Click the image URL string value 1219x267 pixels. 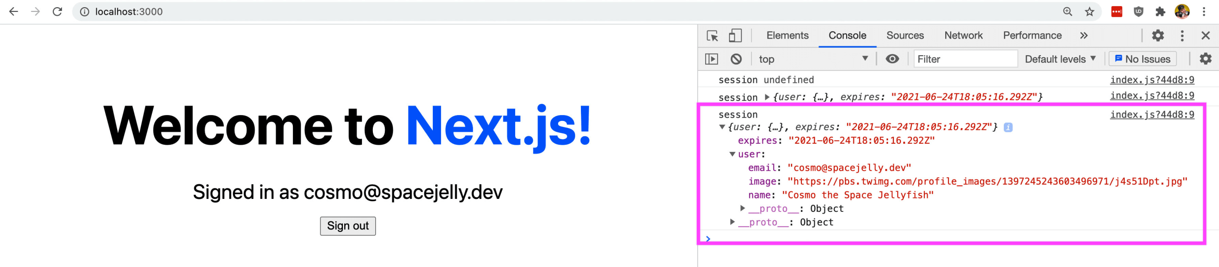(x=988, y=182)
